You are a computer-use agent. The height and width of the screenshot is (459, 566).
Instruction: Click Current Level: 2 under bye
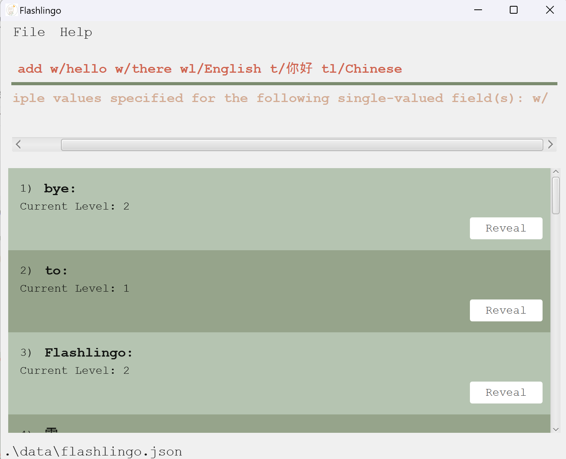[75, 206]
